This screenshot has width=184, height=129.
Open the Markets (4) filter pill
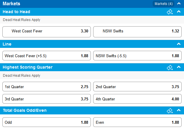tap(163, 4)
